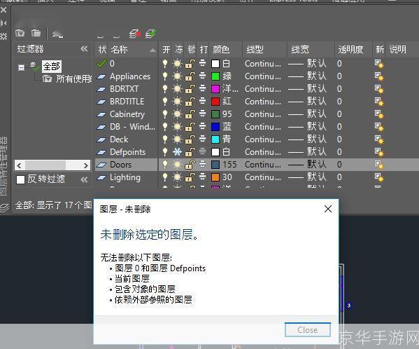Toggle plot printer icon for Lighting layer

click(x=203, y=177)
